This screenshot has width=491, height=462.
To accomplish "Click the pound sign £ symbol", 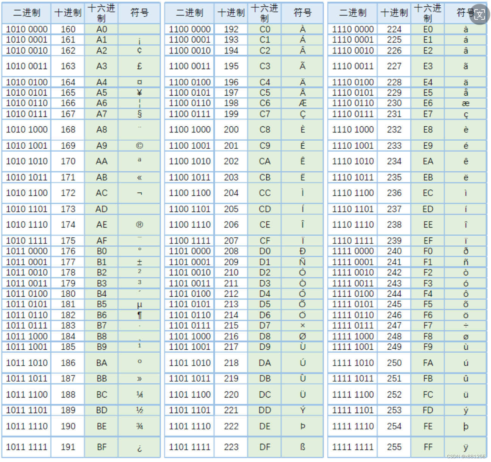I will click(x=139, y=66).
